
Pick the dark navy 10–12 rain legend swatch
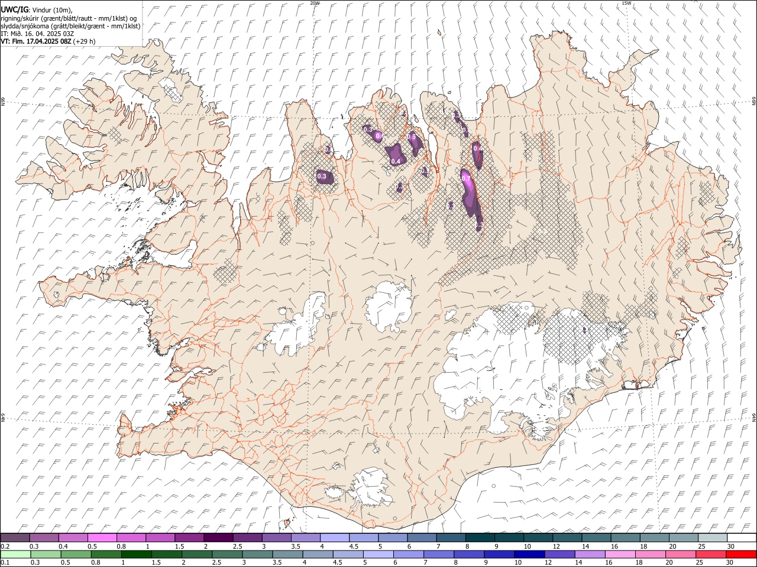click(x=529, y=555)
